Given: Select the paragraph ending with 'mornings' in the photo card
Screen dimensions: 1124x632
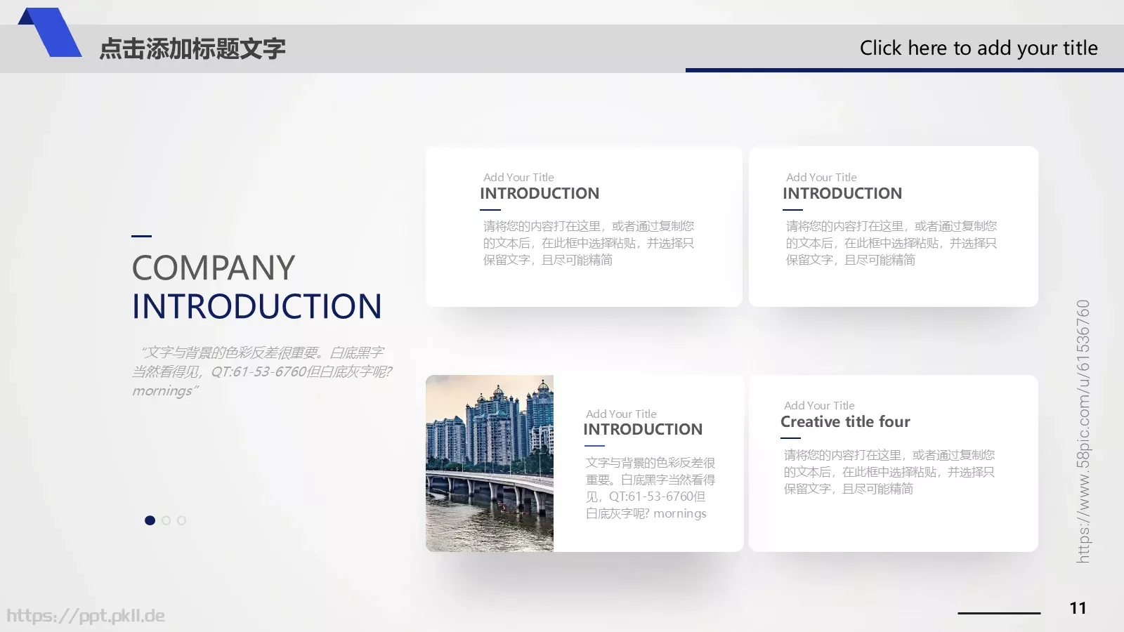Looking at the screenshot, I should pos(651,488).
